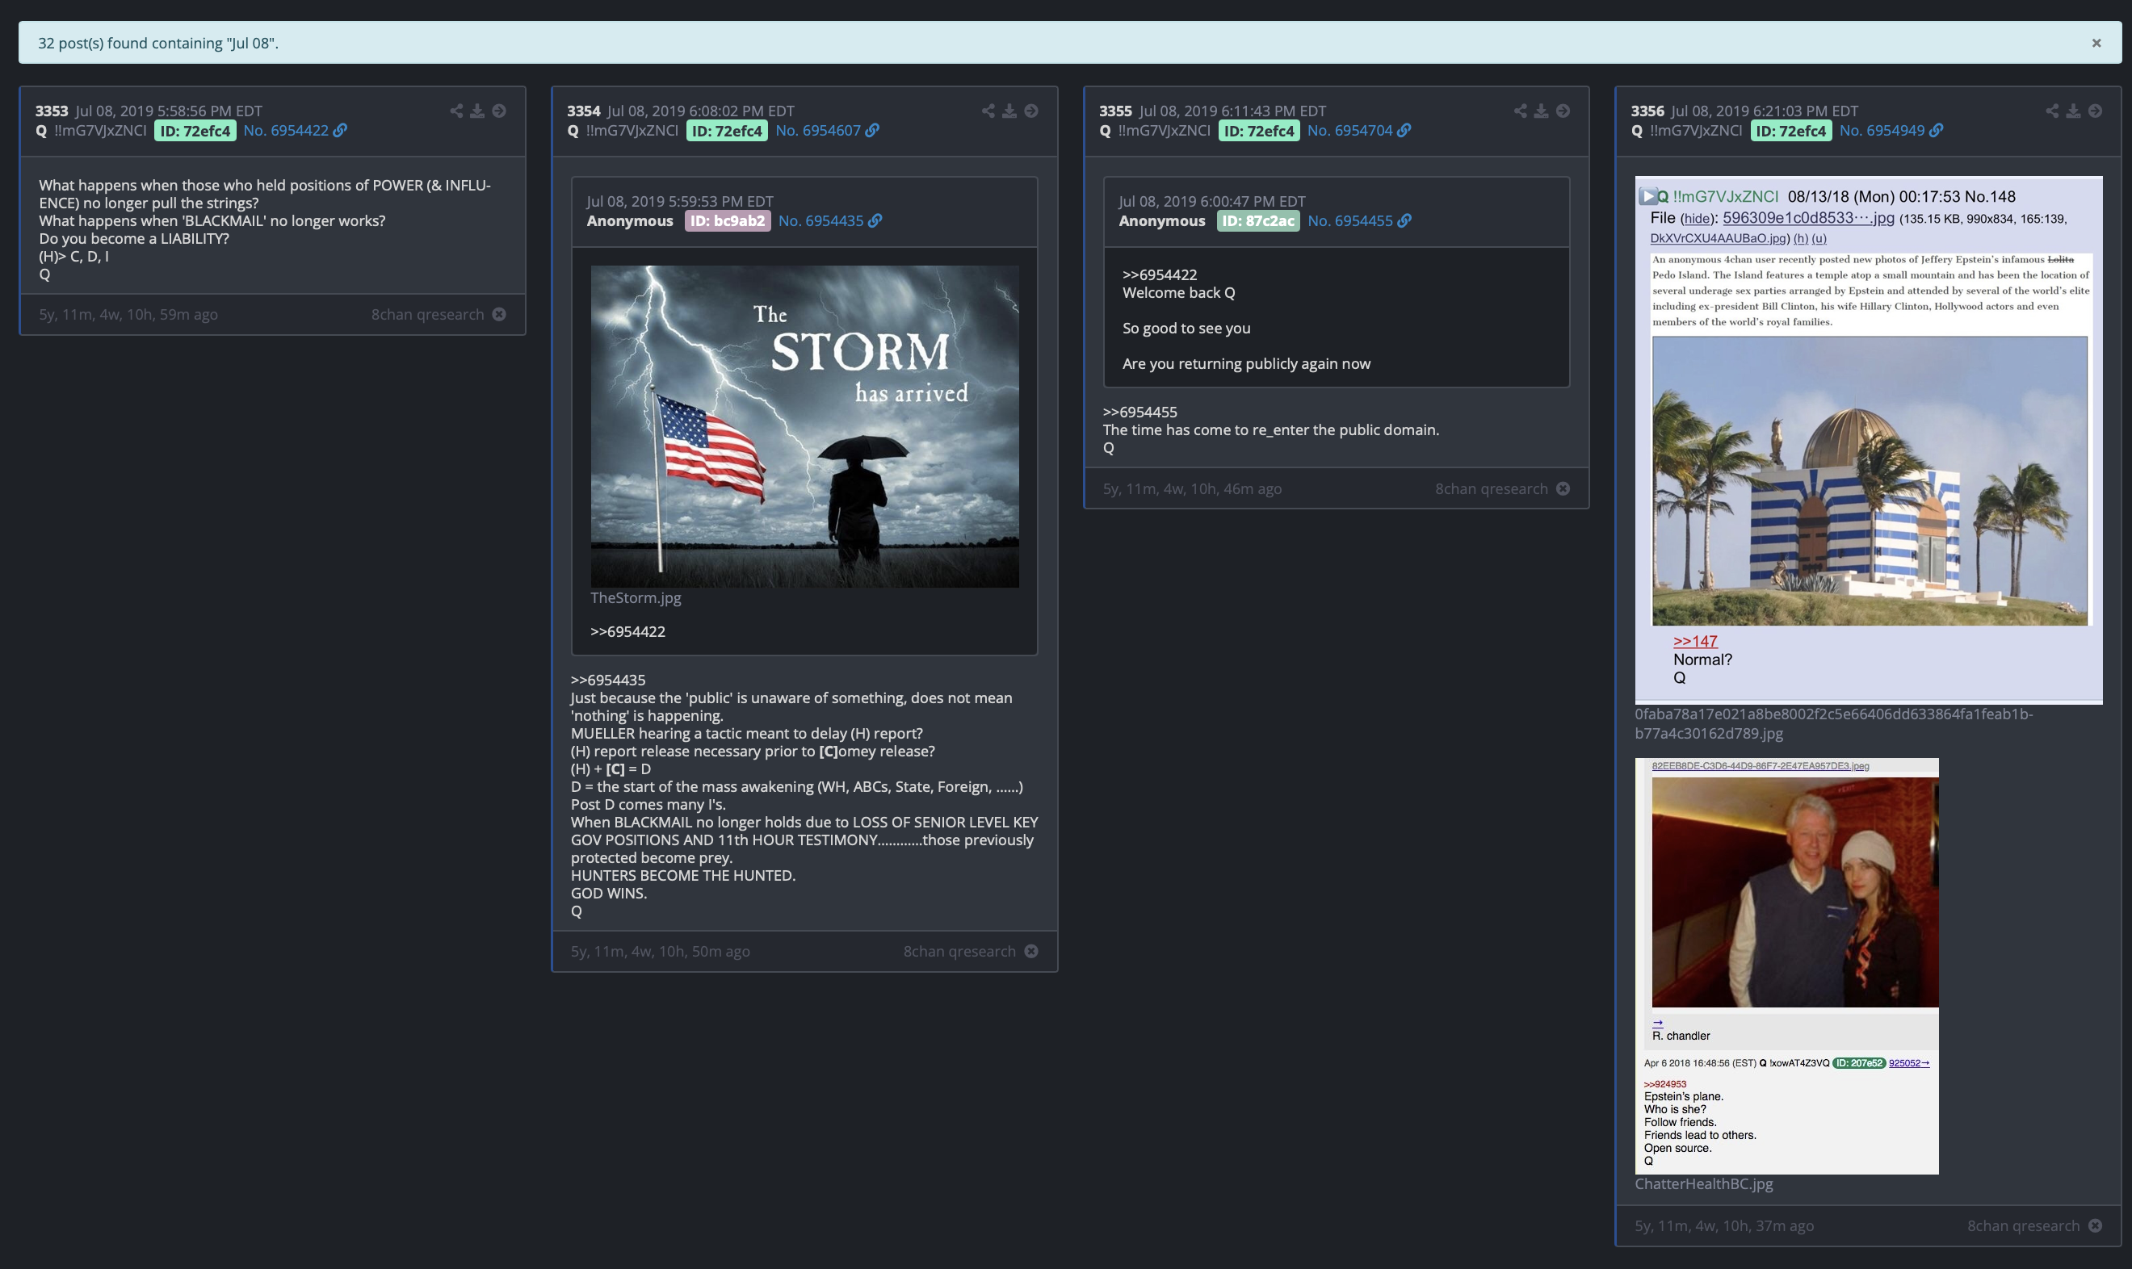The width and height of the screenshot is (2132, 1269).
Task: Open quoted post link No. 6954455
Action: pyautogui.click(x=1350, y=220)
